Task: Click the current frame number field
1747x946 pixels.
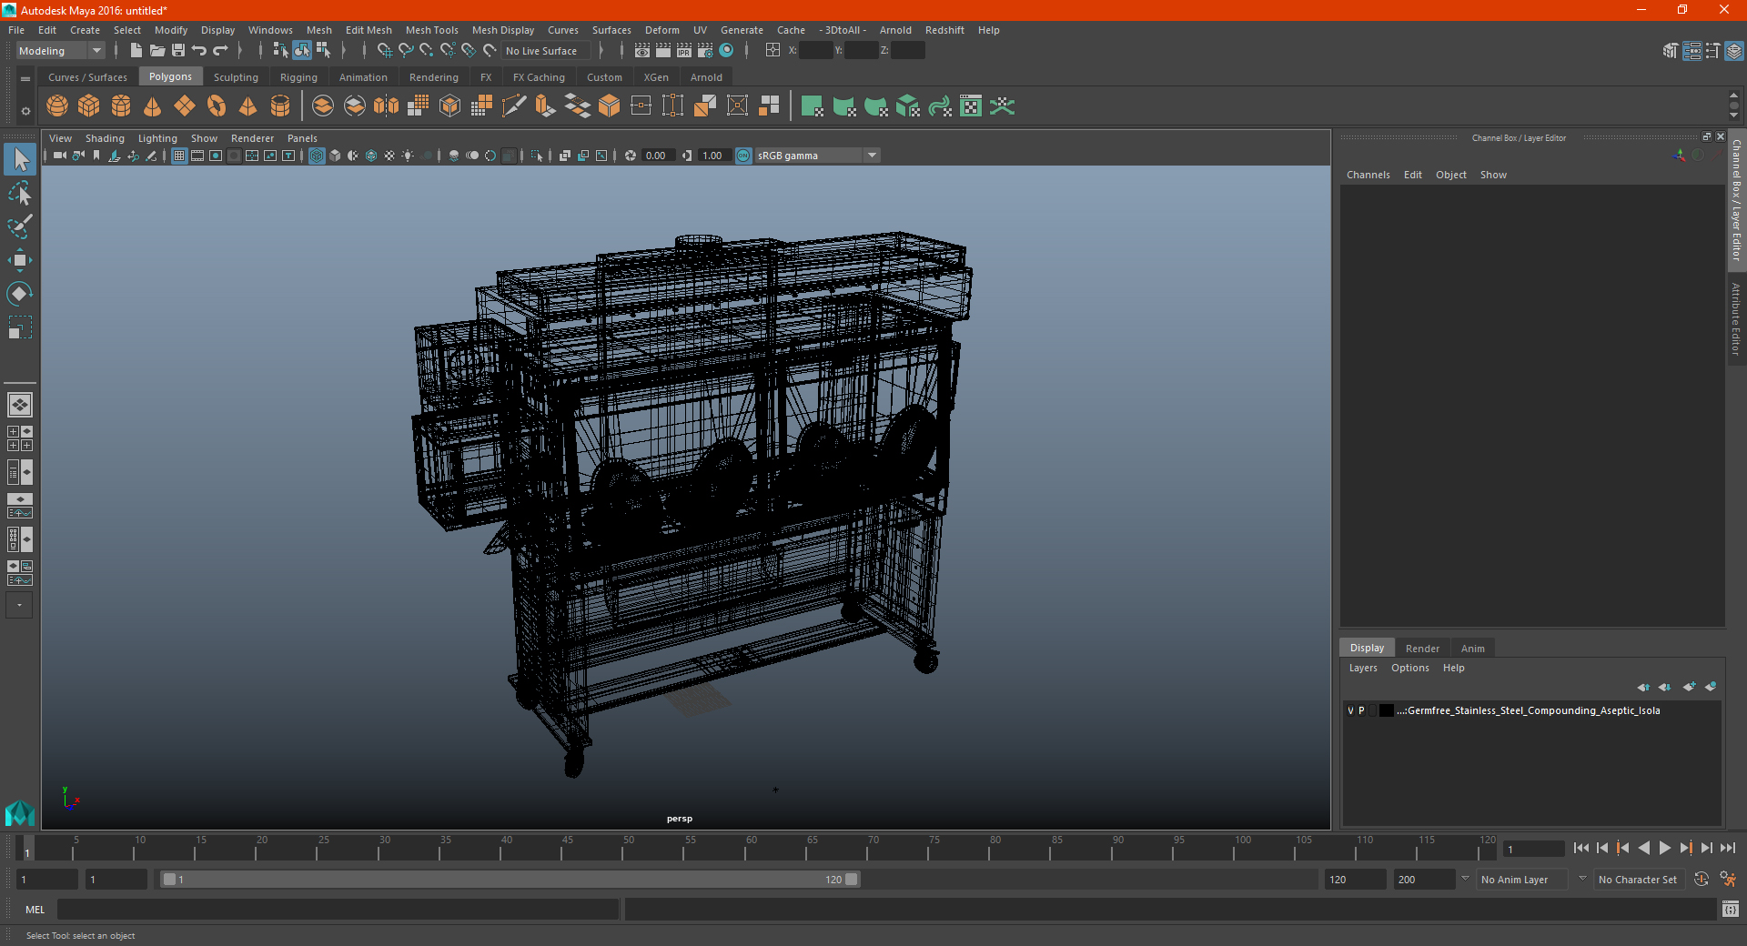Action: 1533,849
